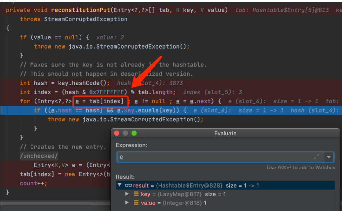The width and height of the screenshot is (342, 211).
Task: Expand the value Integer node
Action: tap(127, 203)
